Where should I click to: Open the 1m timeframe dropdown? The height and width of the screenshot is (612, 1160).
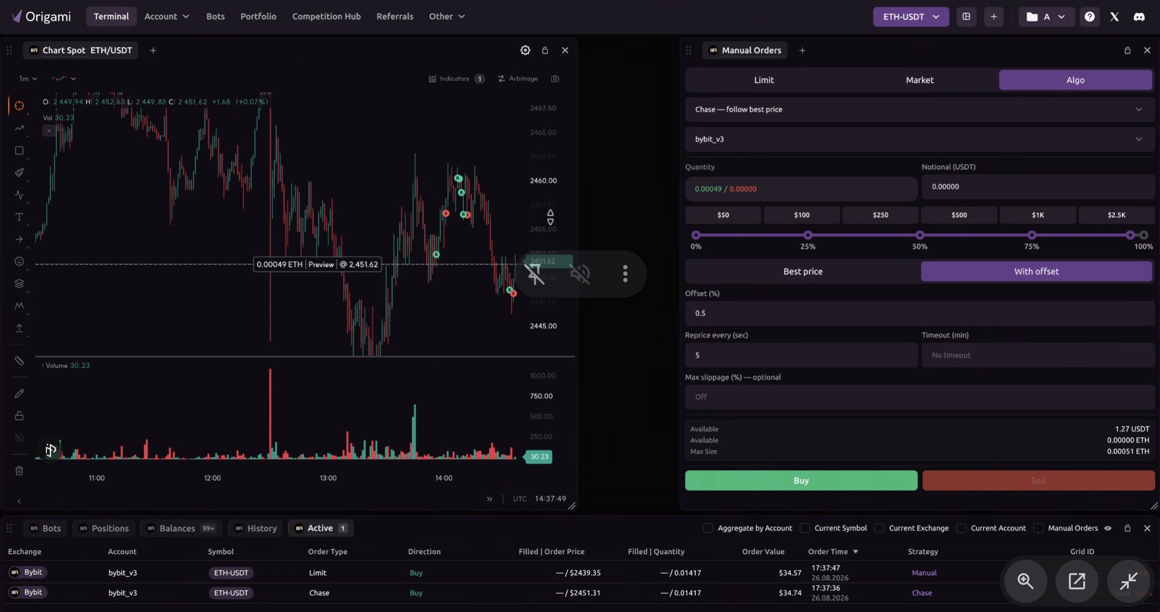[x=28, y=79]
